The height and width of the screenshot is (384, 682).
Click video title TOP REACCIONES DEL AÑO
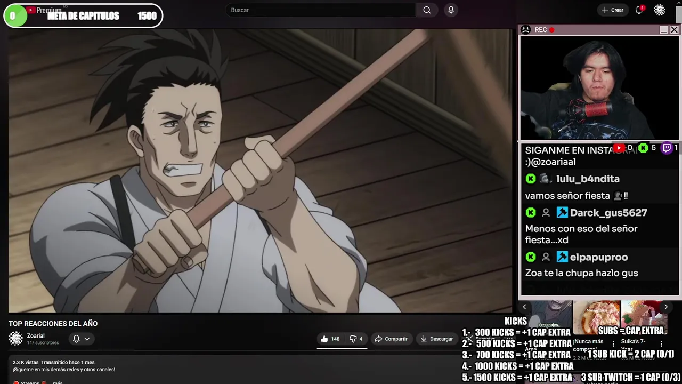53,324
